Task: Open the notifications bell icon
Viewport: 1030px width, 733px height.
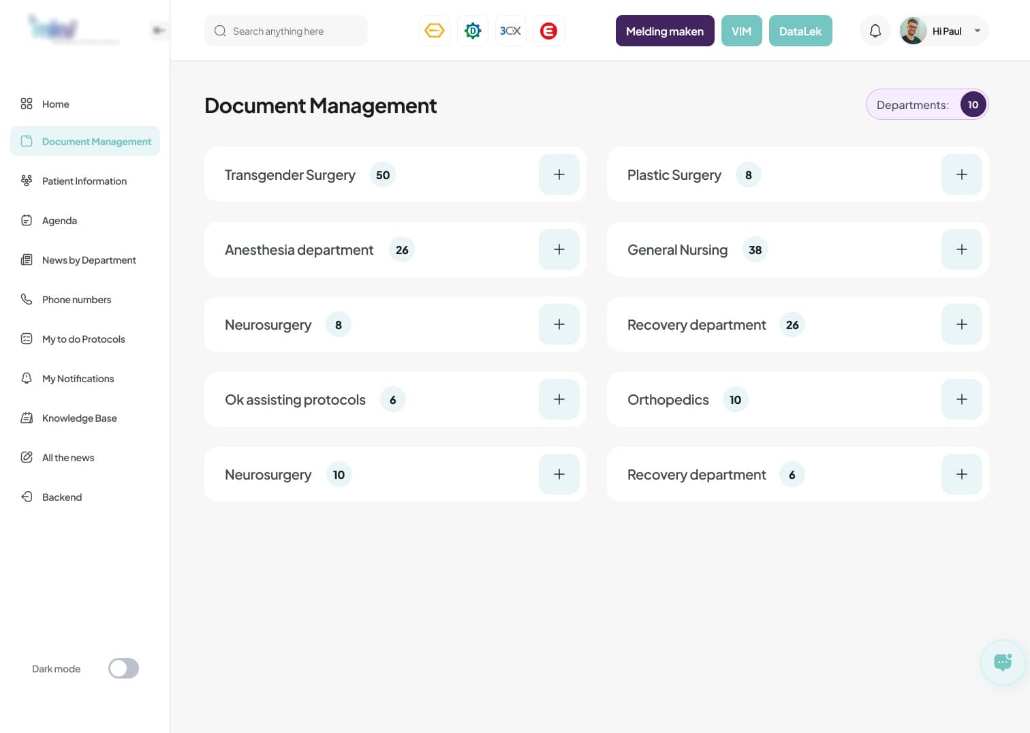Action: click(875, 31)
